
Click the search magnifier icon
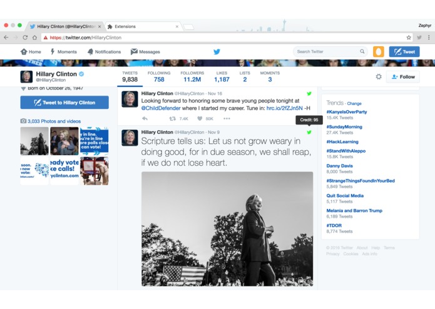pyautogui.click(x=362, y=51)
